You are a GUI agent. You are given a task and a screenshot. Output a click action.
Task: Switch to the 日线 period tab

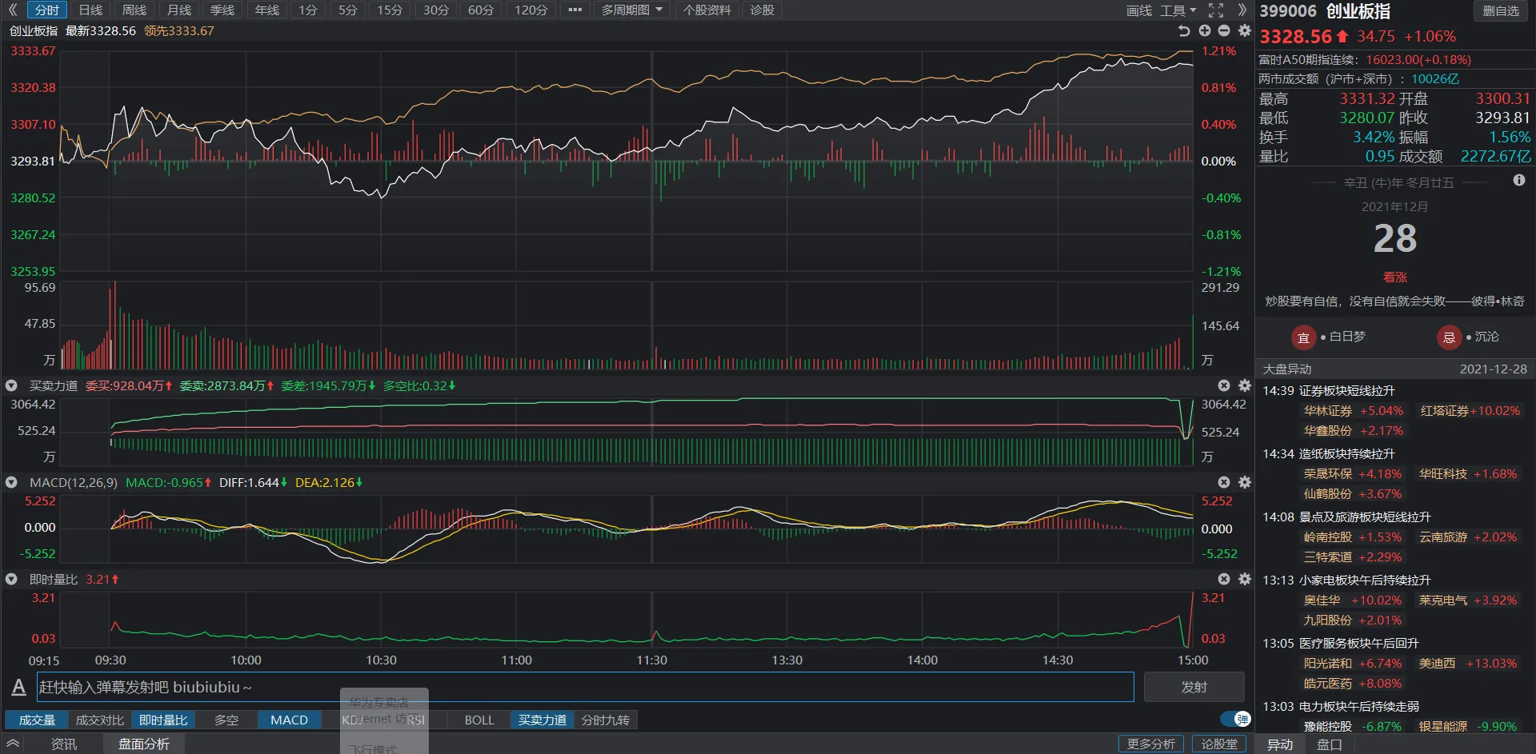pos(90,10)
